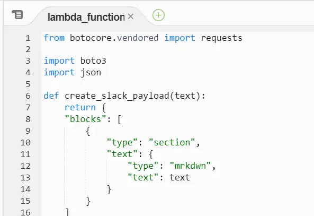Click line number 1 in gutter

coord(28,38)
